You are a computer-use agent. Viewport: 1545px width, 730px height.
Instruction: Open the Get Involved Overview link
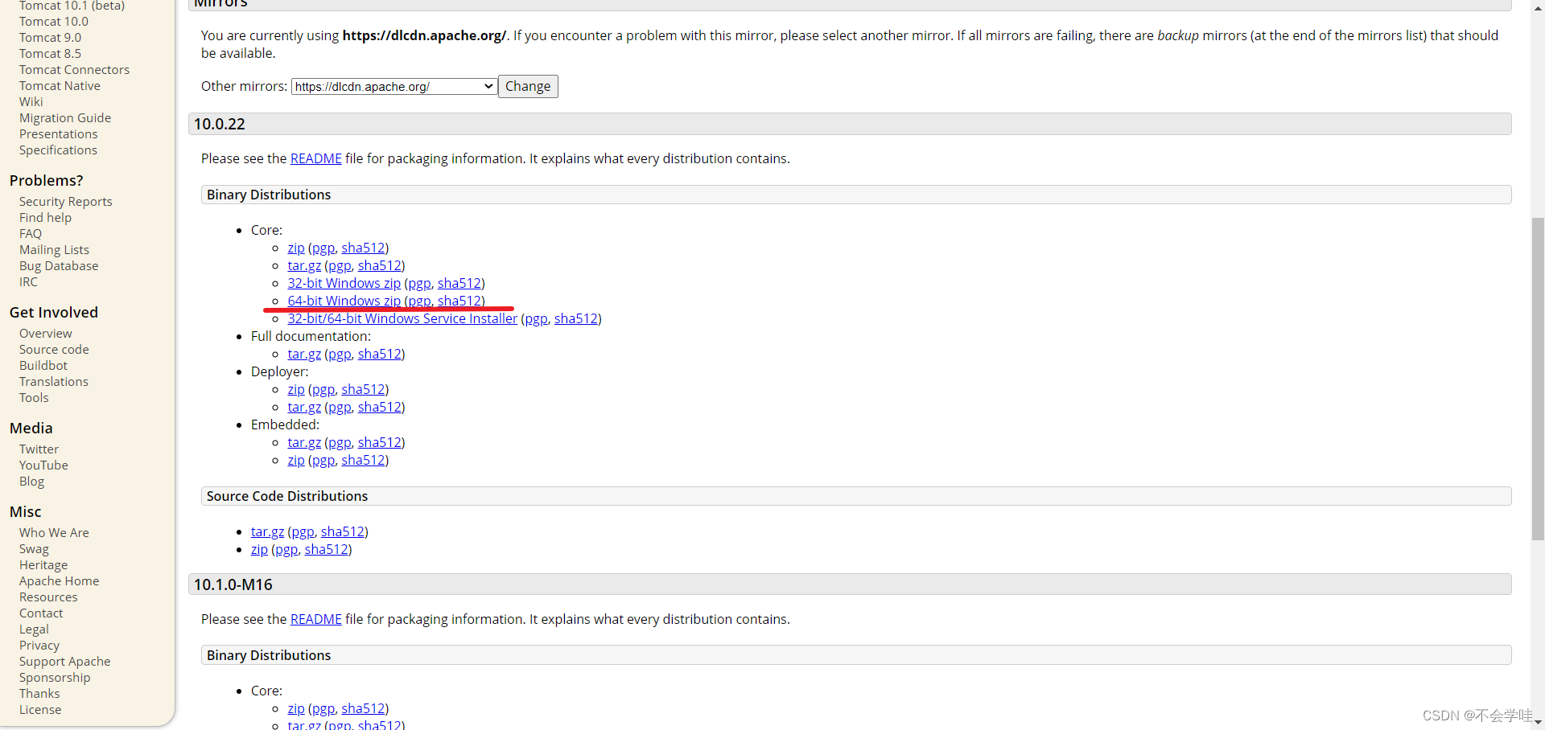click(x=46, y=334)
